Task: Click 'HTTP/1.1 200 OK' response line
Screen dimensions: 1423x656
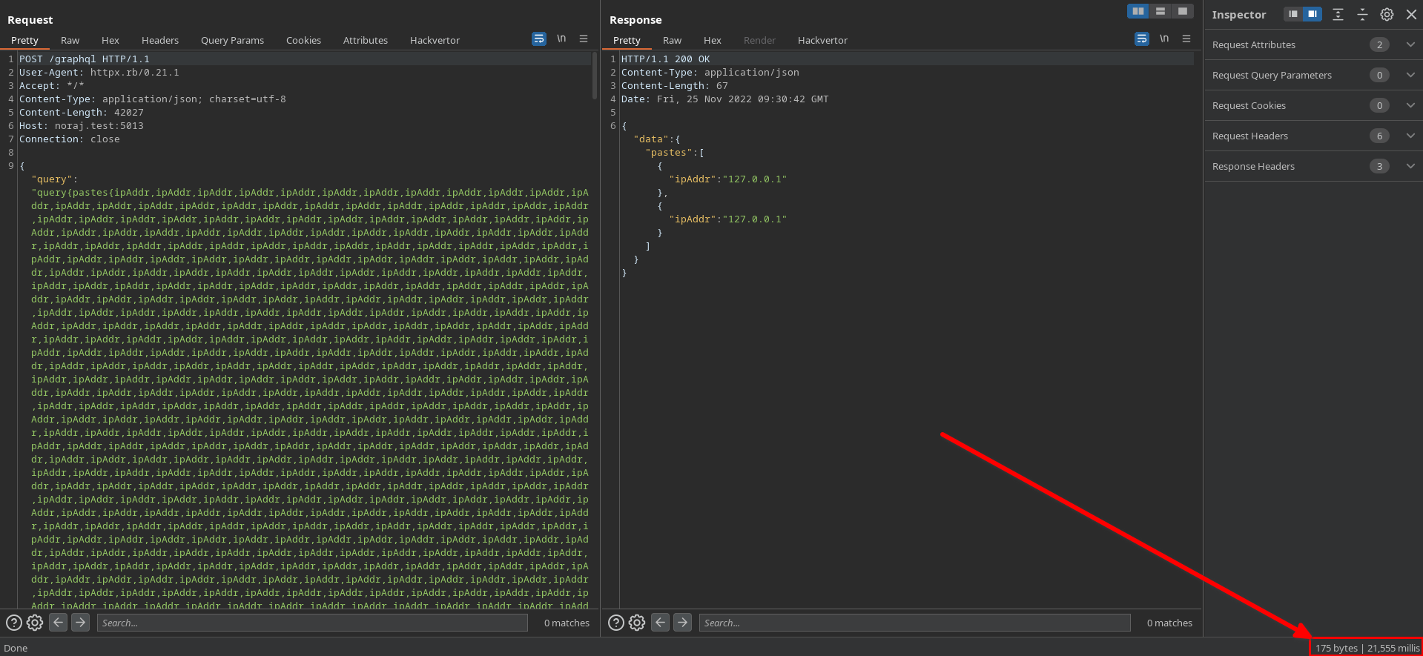Action: pyautogui.click(x=665, y=59)
